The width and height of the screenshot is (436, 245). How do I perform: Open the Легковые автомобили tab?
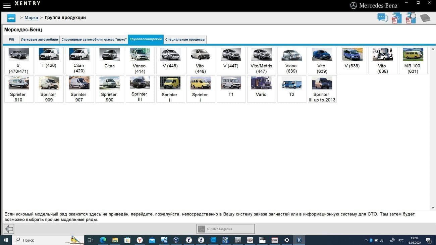40,40
